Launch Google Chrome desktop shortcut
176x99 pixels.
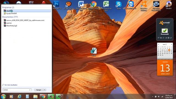click(94, 5)
